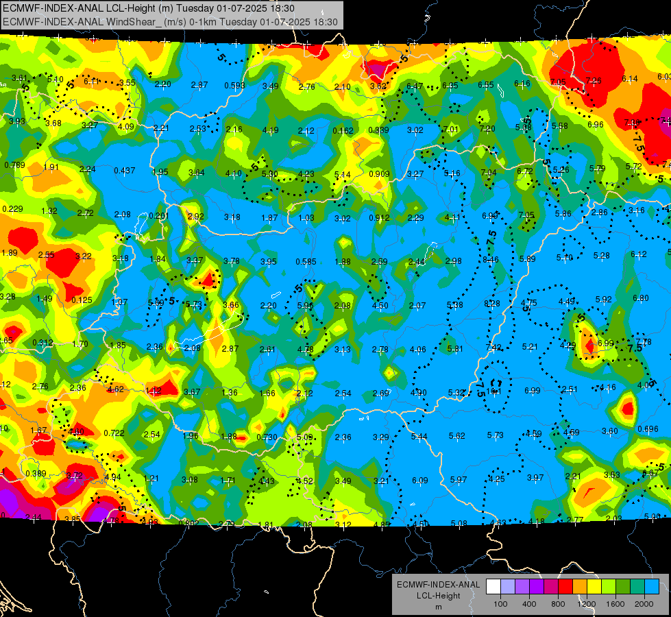Select the grid value 0.312
Image resolution: width=671 pixels, height=617 pixels.
42,343
